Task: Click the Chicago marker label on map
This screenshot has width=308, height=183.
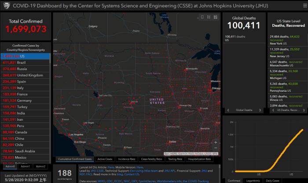Action: click(216, 88)
